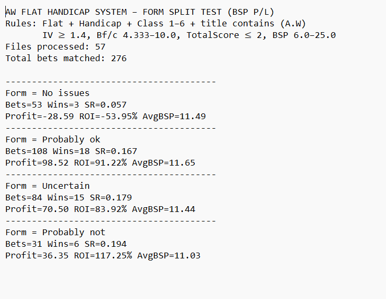Click the 'Total bets matched: 276' line
The image size is (386, 299).
point(66,59)
